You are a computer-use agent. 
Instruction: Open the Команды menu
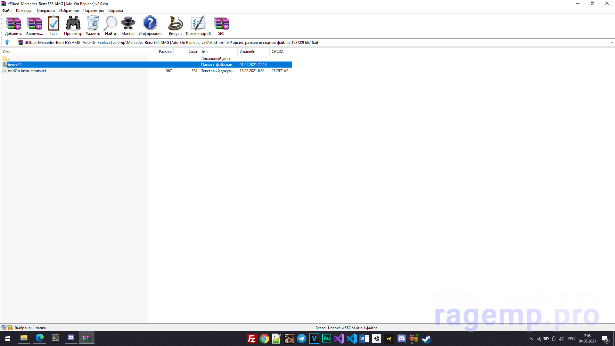24,11
